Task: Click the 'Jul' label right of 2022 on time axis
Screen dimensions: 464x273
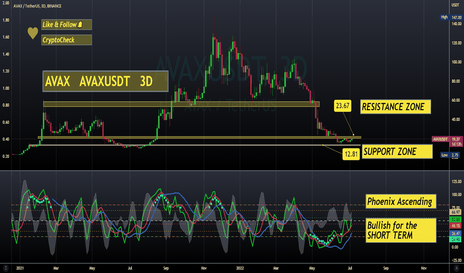Action: [x=350, y=268]
